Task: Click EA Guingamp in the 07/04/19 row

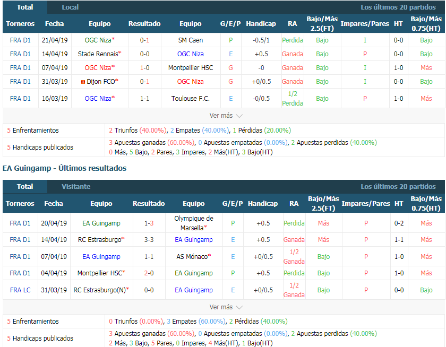Action: (101, 256)
